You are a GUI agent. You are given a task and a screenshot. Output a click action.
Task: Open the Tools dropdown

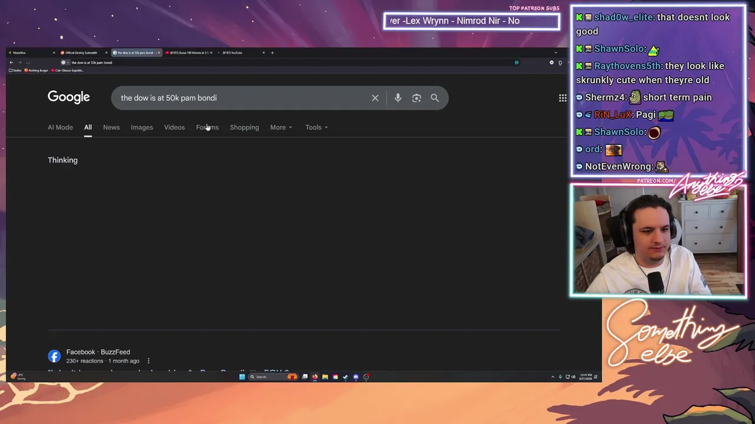click(317, 127)
